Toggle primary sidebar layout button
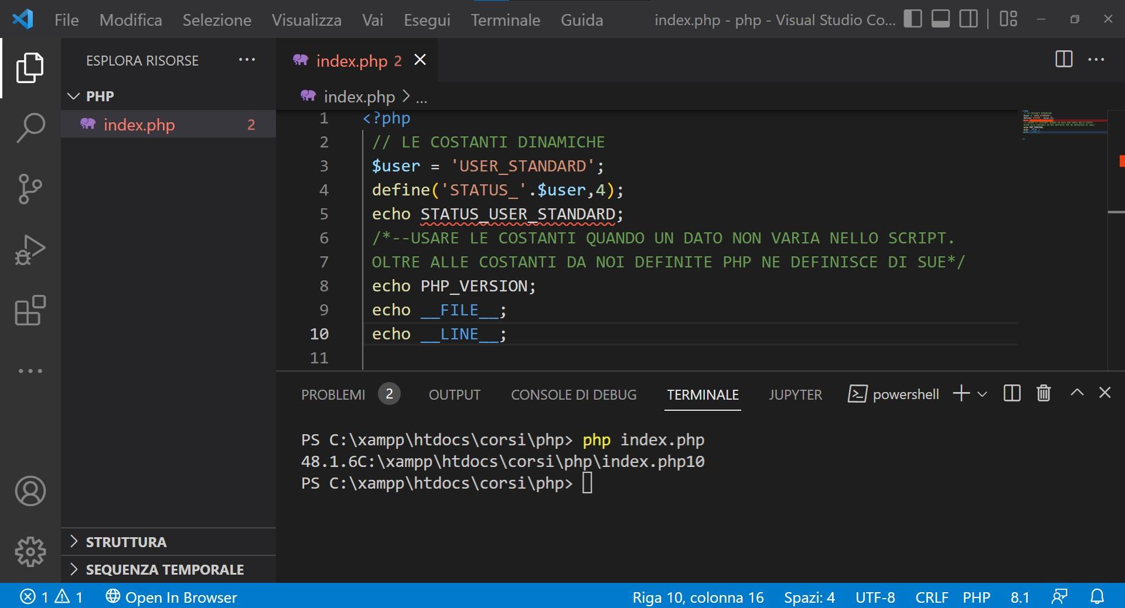Screen dimensions: 1125x608 (912, 19)
